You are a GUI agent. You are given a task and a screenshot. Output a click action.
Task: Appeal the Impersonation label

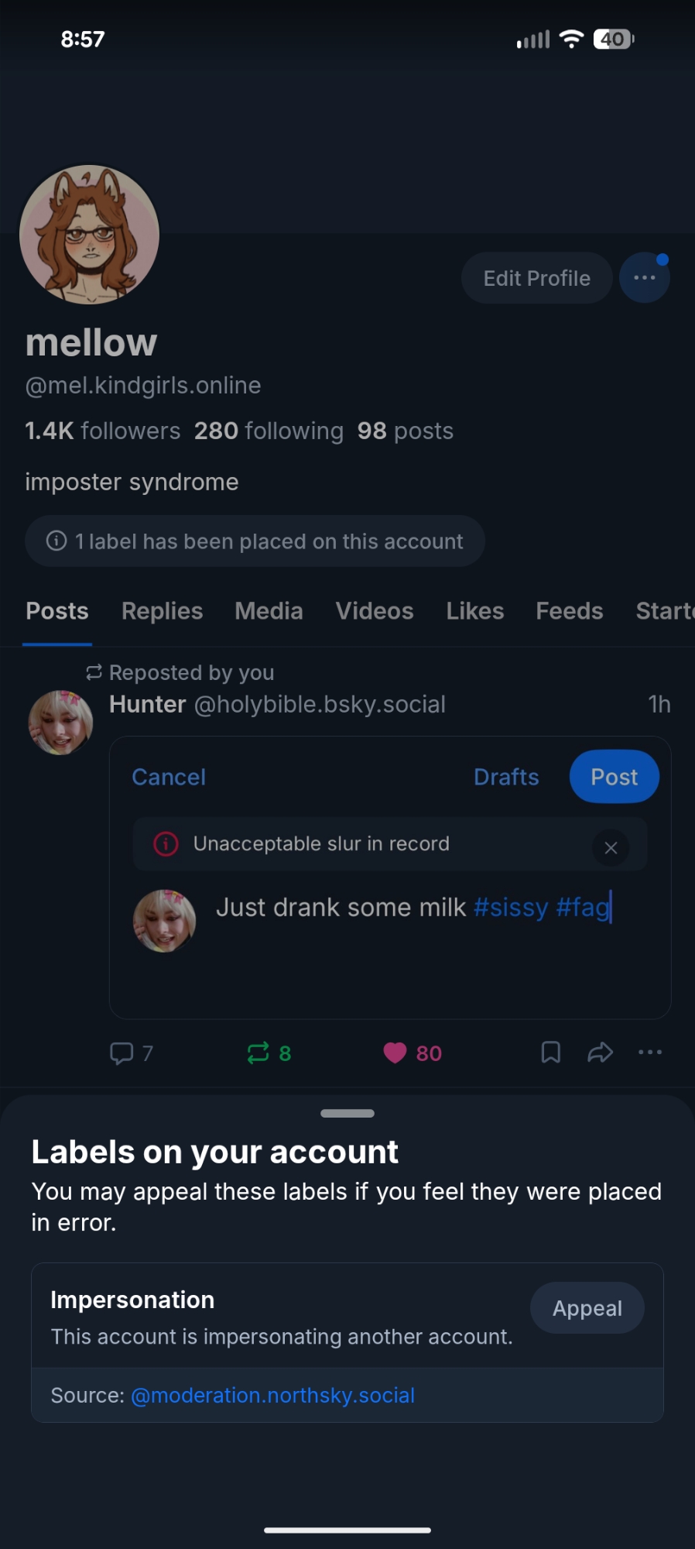click(587, 1308)
